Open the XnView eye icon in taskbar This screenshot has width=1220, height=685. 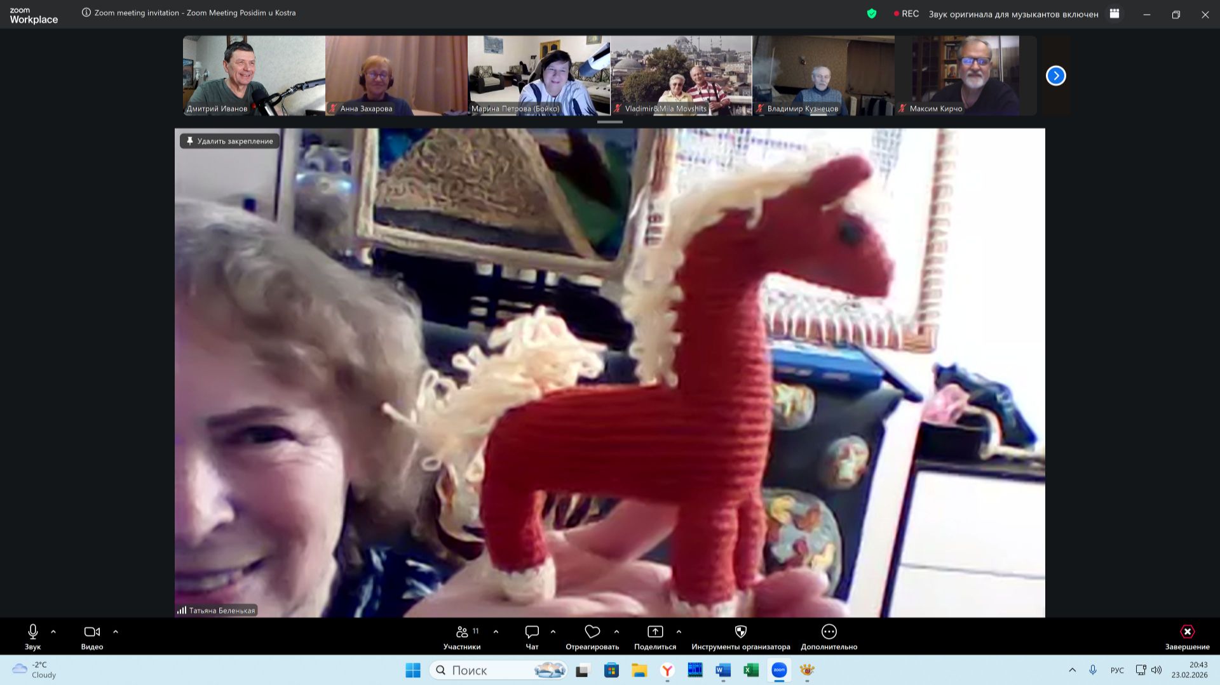(x=807, y=670)
